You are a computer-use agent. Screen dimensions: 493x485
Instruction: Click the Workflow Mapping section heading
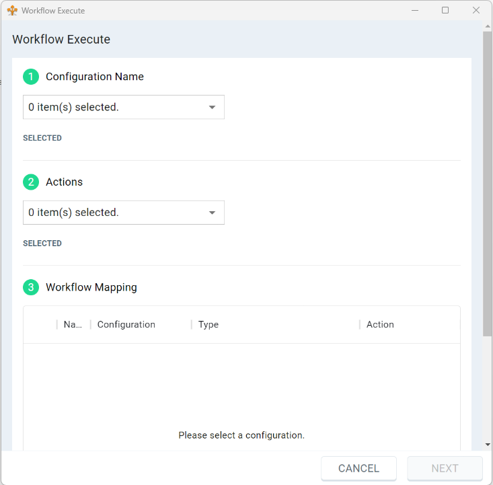91,288
